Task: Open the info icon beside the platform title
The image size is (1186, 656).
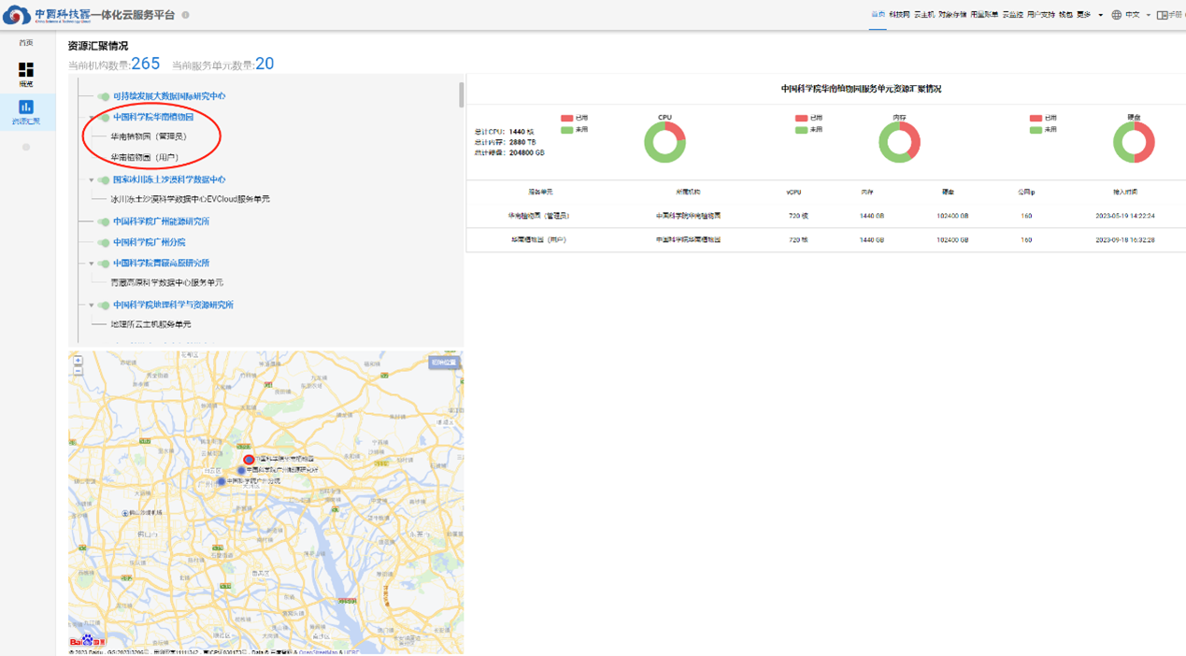Action: (185, 15)
